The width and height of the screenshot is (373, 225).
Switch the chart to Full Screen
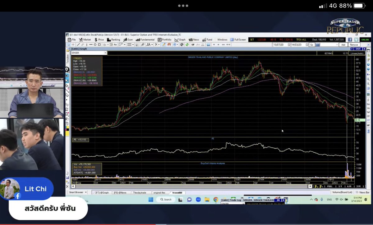point(238,40)
